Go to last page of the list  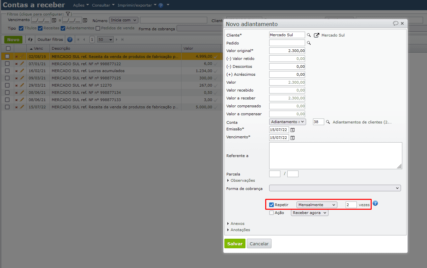click(x=123, y=40)
